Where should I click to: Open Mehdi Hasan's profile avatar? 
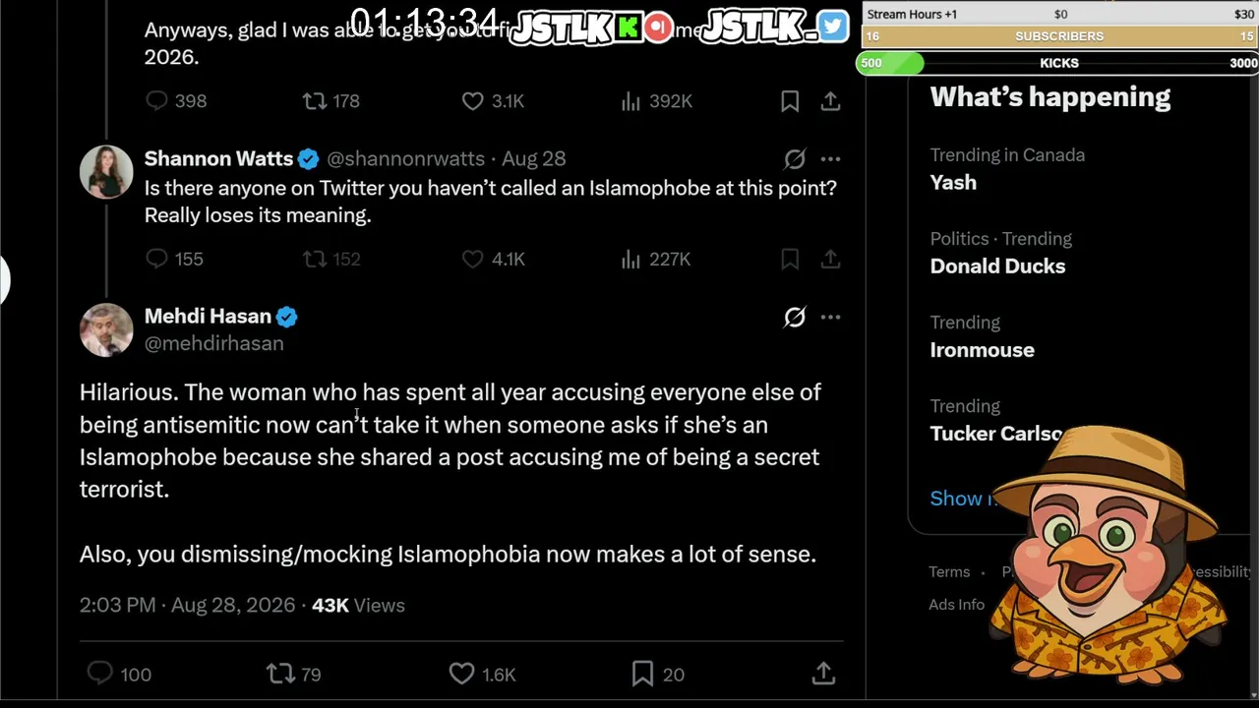click(x=106, y=329)
